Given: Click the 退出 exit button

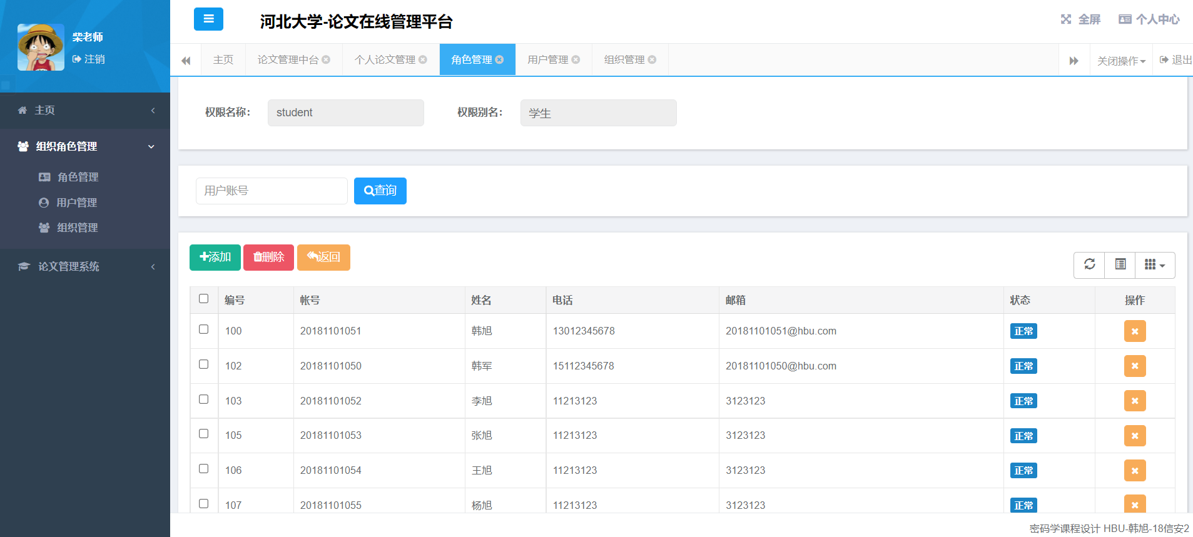Looking at the screenshot, I should pos(1175,60).
